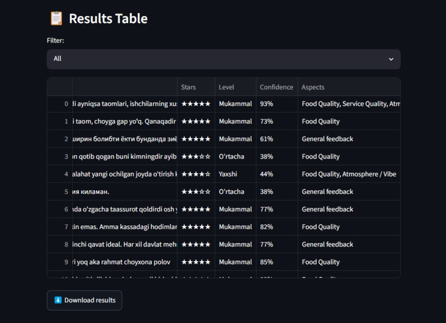Click the star rating in row 9
Viewport: 446px width, 323px height.
[196, 262]
